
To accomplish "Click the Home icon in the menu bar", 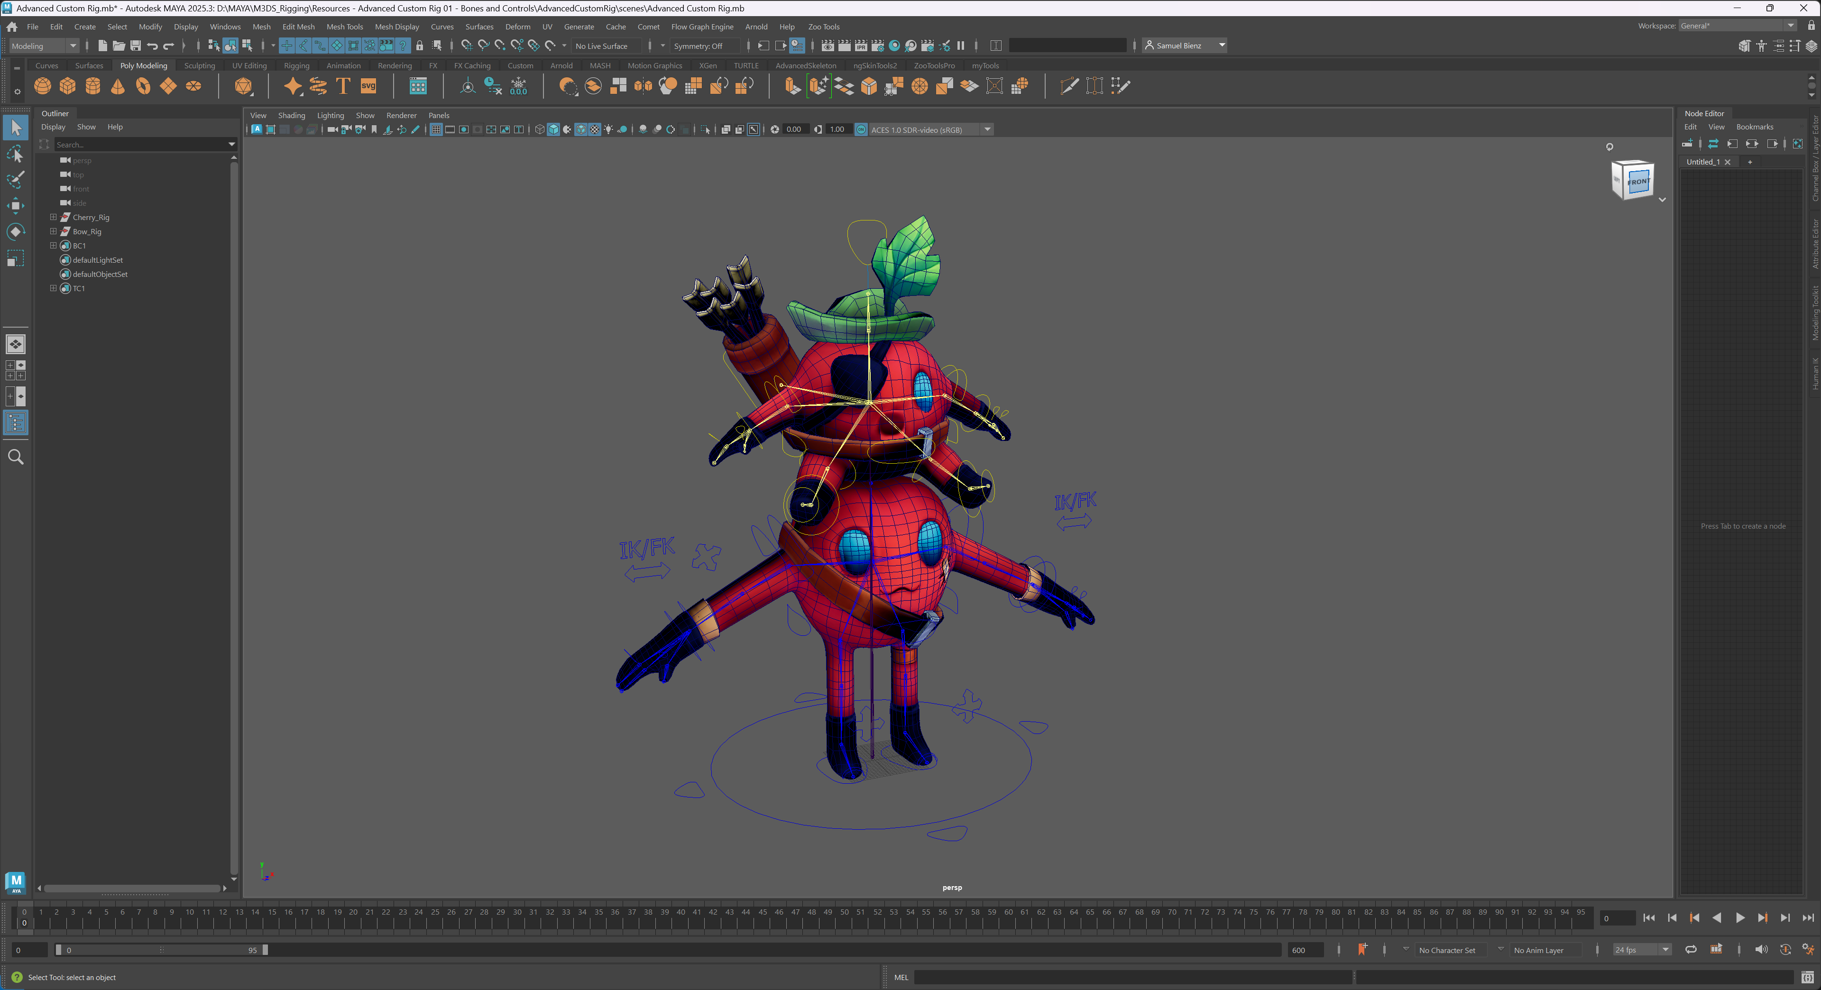I will click(12, 27).
